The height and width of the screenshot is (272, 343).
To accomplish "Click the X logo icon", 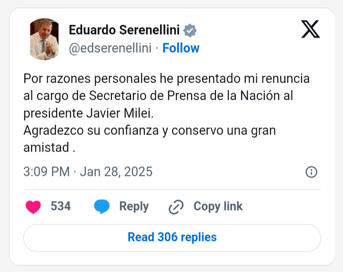I will [311, 30].
